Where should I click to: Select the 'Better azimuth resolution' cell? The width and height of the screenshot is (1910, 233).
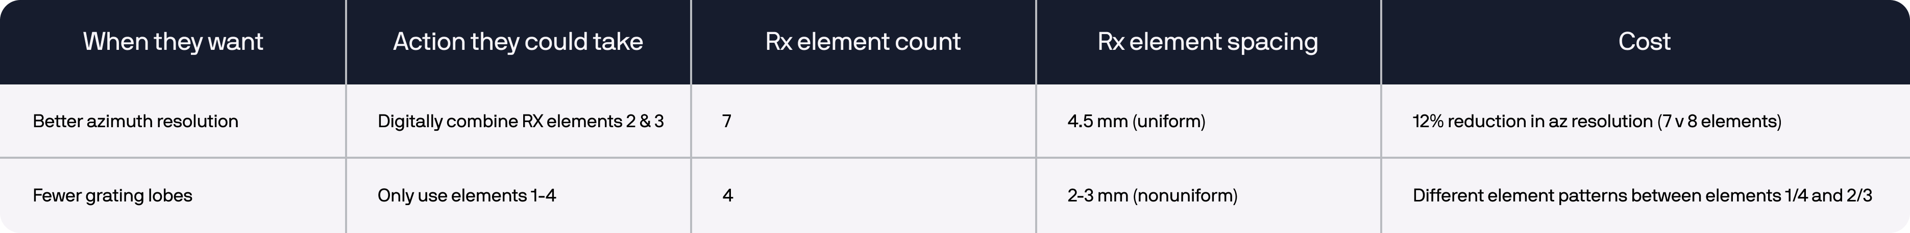point(173,121)
